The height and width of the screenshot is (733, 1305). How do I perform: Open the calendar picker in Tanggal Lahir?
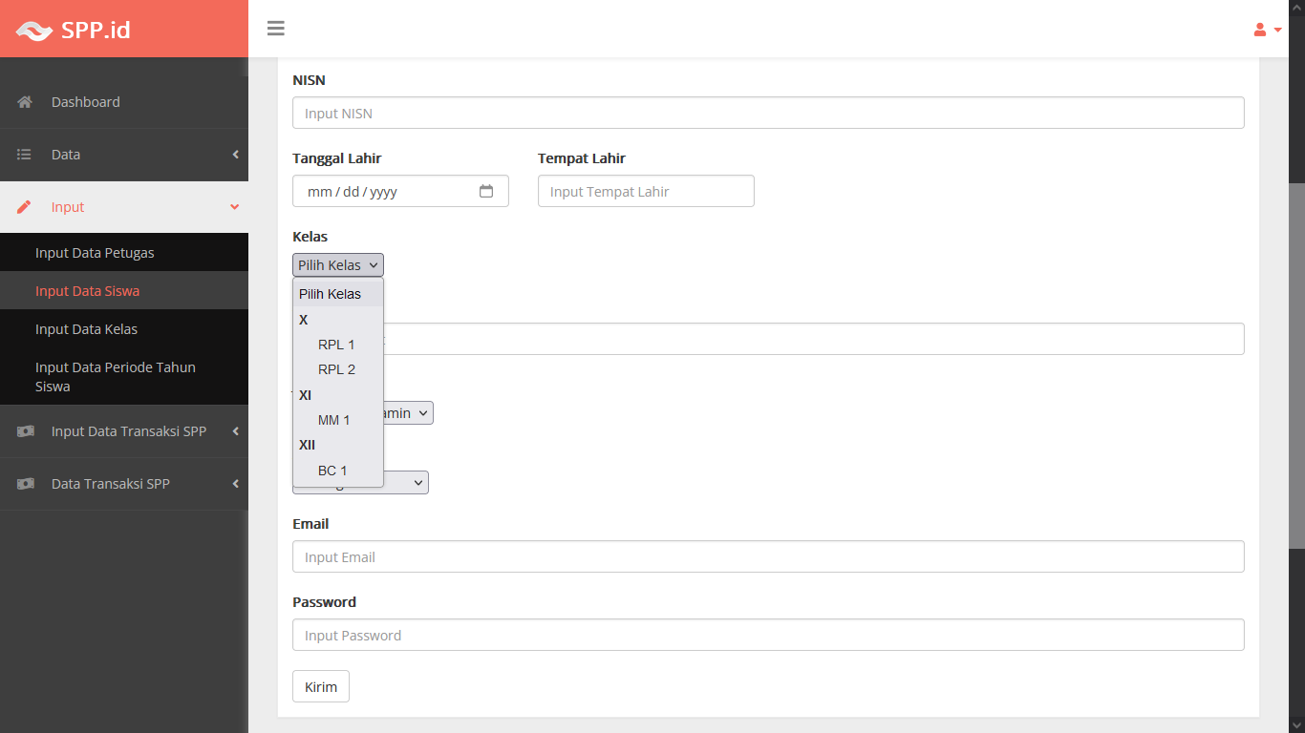click(x=486, y=191)
